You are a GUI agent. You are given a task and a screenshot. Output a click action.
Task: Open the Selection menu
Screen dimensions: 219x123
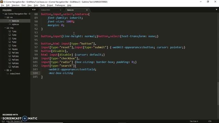[15, 5]
